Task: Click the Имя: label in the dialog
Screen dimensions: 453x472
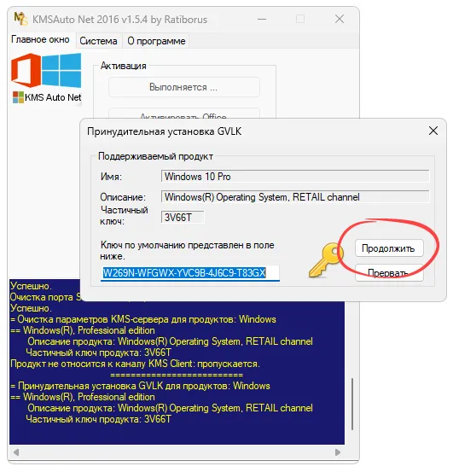Action: (111, 177)
